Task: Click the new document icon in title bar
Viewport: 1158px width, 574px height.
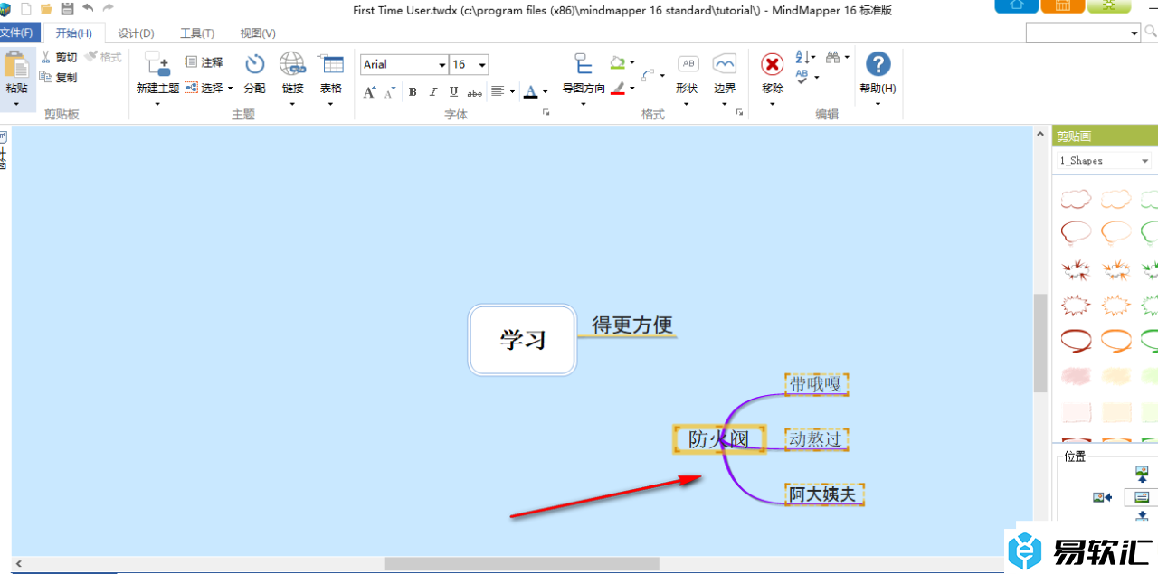Action: coord(25,9)
